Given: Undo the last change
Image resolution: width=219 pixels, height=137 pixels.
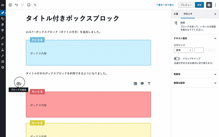Looking at the screenshot, I should pyautogui.click(x=16, y=5).
